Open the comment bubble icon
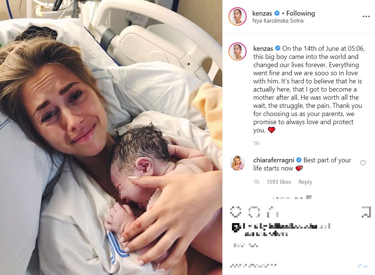Screen dimensions: 375x275 (x=254, y=212)
